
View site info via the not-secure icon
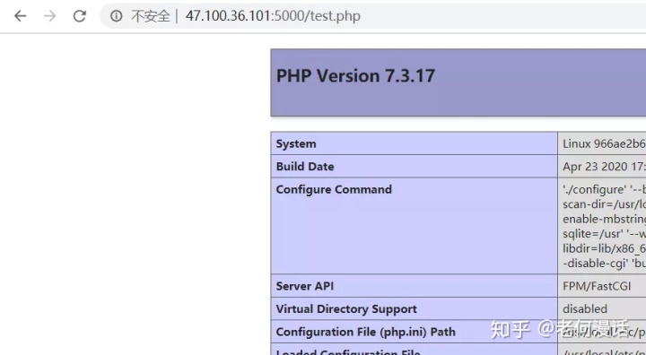[116, 16]
